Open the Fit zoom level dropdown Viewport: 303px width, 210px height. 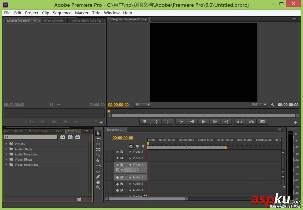[x=142, y=105]
